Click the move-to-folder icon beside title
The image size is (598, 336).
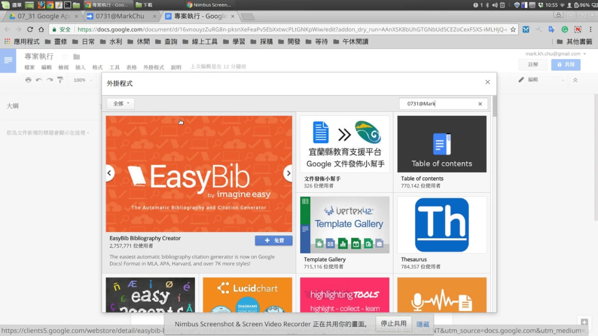pyautogui.click(x=77, y=56)
